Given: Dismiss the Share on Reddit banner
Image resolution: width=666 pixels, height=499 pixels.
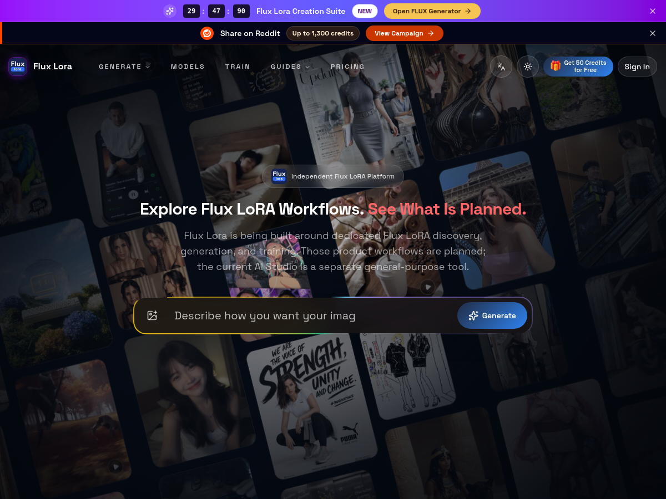Looking at the screenshot, I should click(x=653, y=33).
